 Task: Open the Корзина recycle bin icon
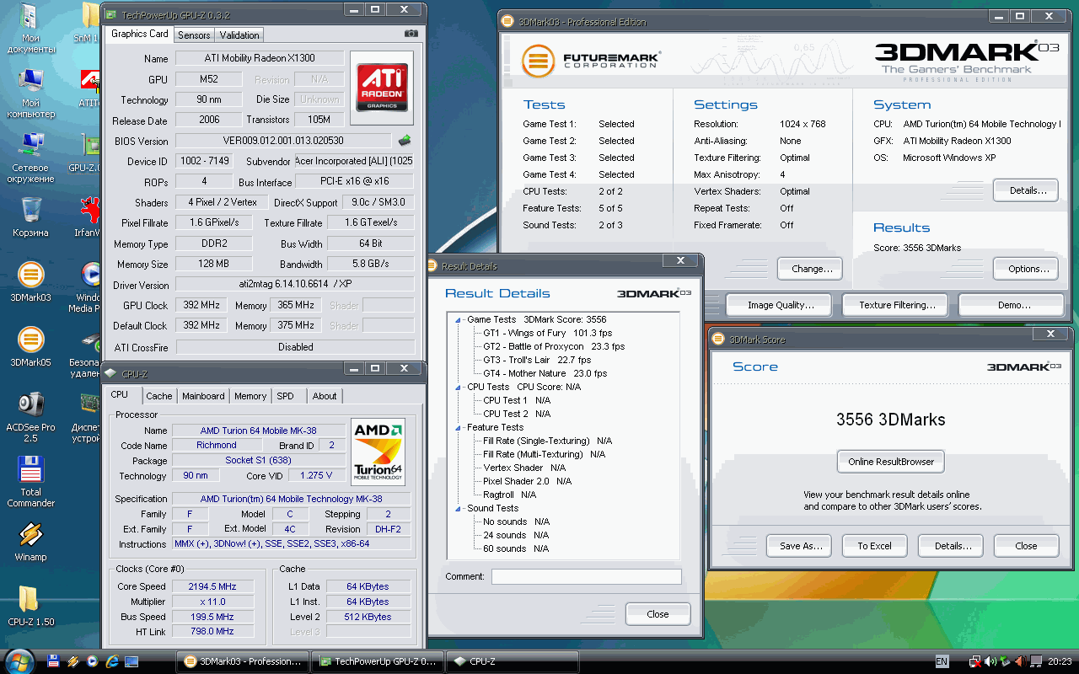click(31, 217)
